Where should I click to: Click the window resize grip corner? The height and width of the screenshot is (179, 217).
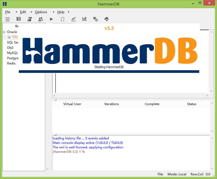click(x=213, y=175)
